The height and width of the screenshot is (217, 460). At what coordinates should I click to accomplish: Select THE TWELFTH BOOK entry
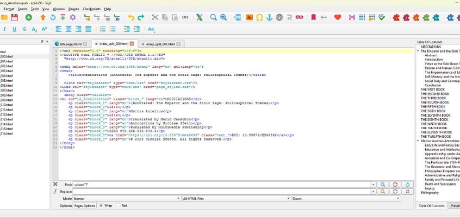(x=436, y=137)
